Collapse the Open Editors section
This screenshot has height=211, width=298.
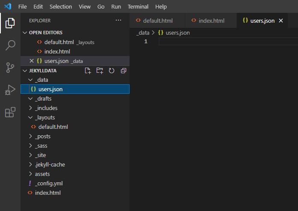coord(45,33)
